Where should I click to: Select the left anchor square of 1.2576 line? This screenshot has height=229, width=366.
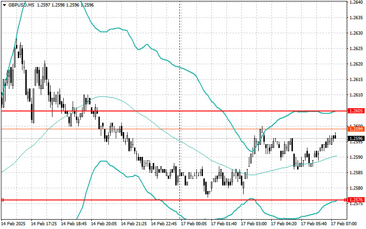[x=2, y=200]
